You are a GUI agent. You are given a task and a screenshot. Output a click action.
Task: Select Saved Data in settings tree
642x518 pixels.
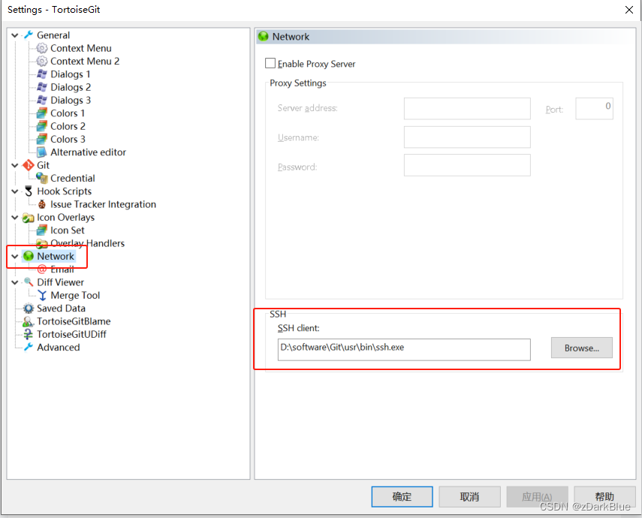[61, 309]
